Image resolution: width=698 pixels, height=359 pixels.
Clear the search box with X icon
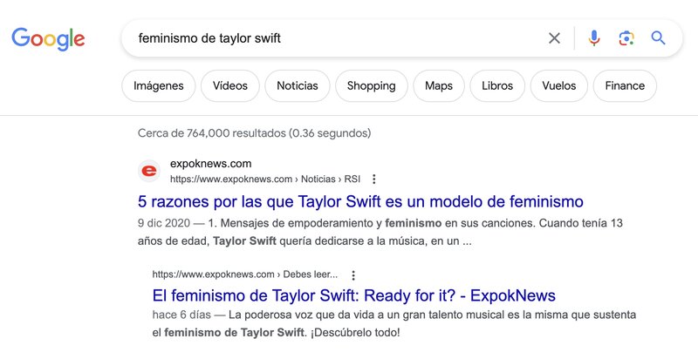pyautogui.click(x=554, y=38)
